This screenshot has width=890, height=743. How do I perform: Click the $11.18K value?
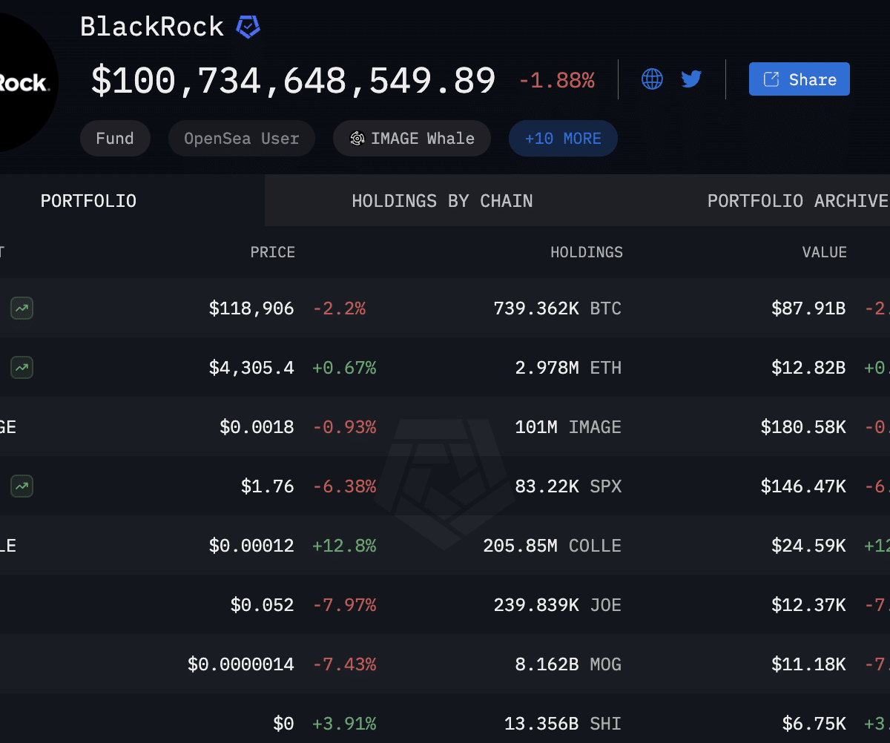coord(808,664)
